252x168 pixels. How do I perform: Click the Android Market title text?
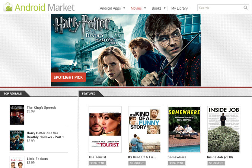45,7
